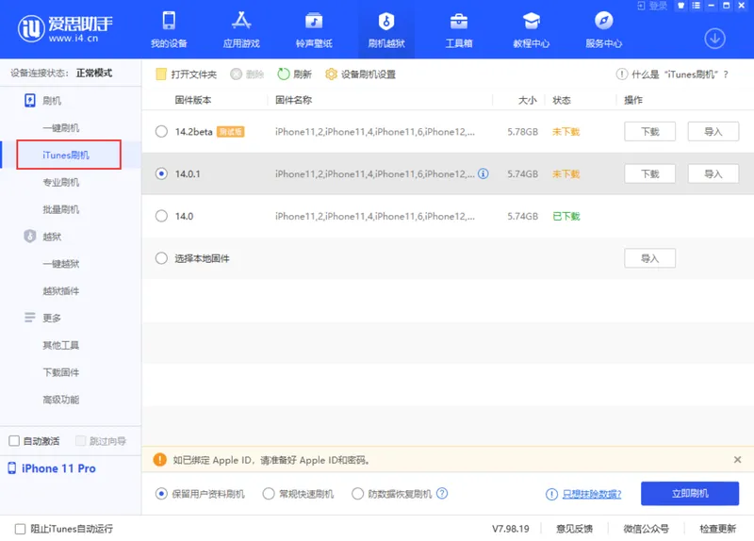The image size is (754, 541).
Task: Open 一键刷机 in the sidebar
Action: (x=61, y=128)
